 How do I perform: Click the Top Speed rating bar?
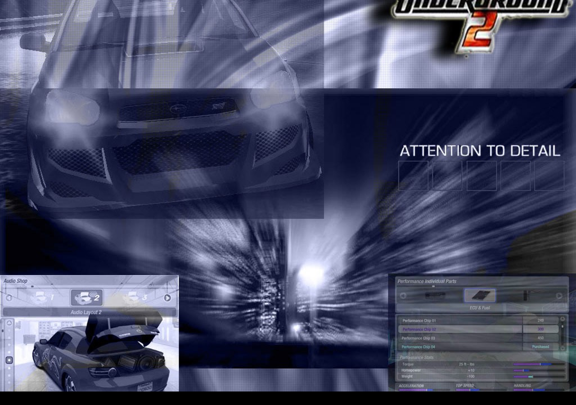coord(481,390)
